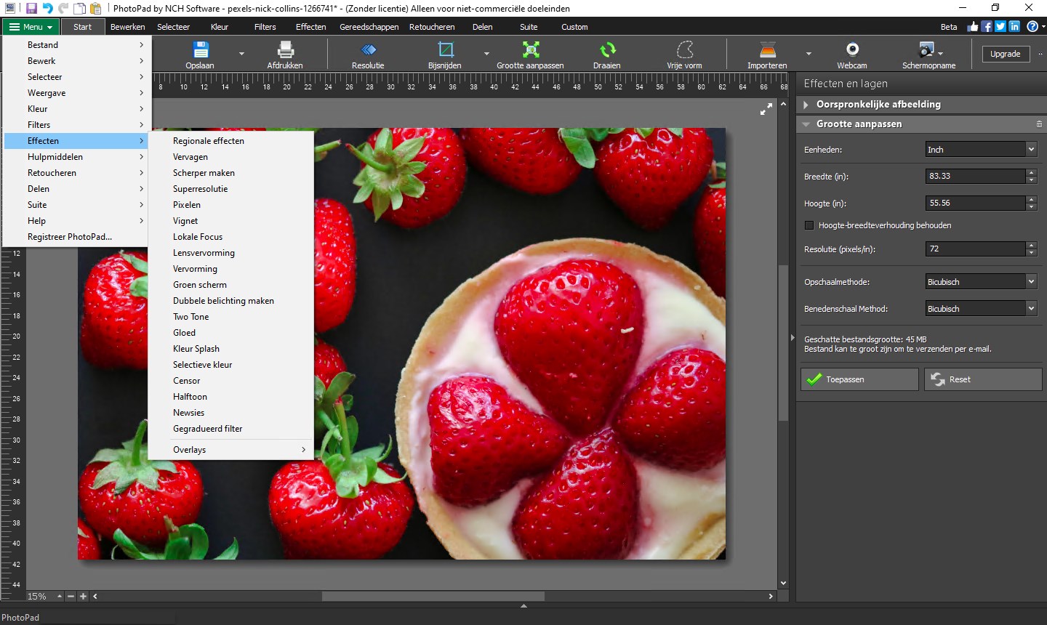Click the Twitter share icon
This screenshot has width=1047, height=625.
coord(1000,26)
